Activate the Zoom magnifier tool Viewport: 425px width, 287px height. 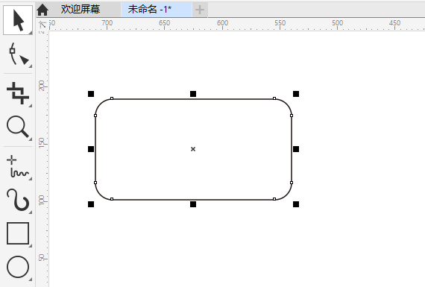click(18, 127)
